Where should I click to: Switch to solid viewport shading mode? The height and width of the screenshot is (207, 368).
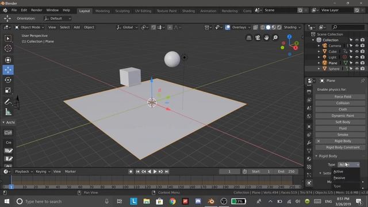(268, 28)
